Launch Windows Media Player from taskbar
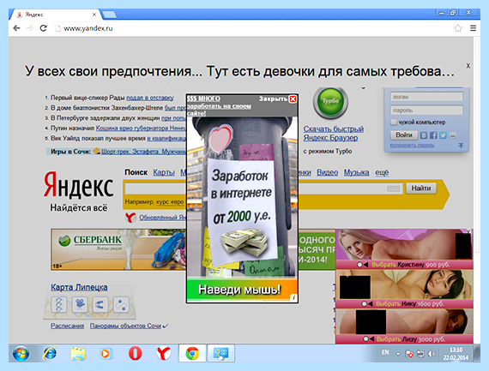Image resolution: width=489 pixels, height=371 pixels. (x=106, y=354)
